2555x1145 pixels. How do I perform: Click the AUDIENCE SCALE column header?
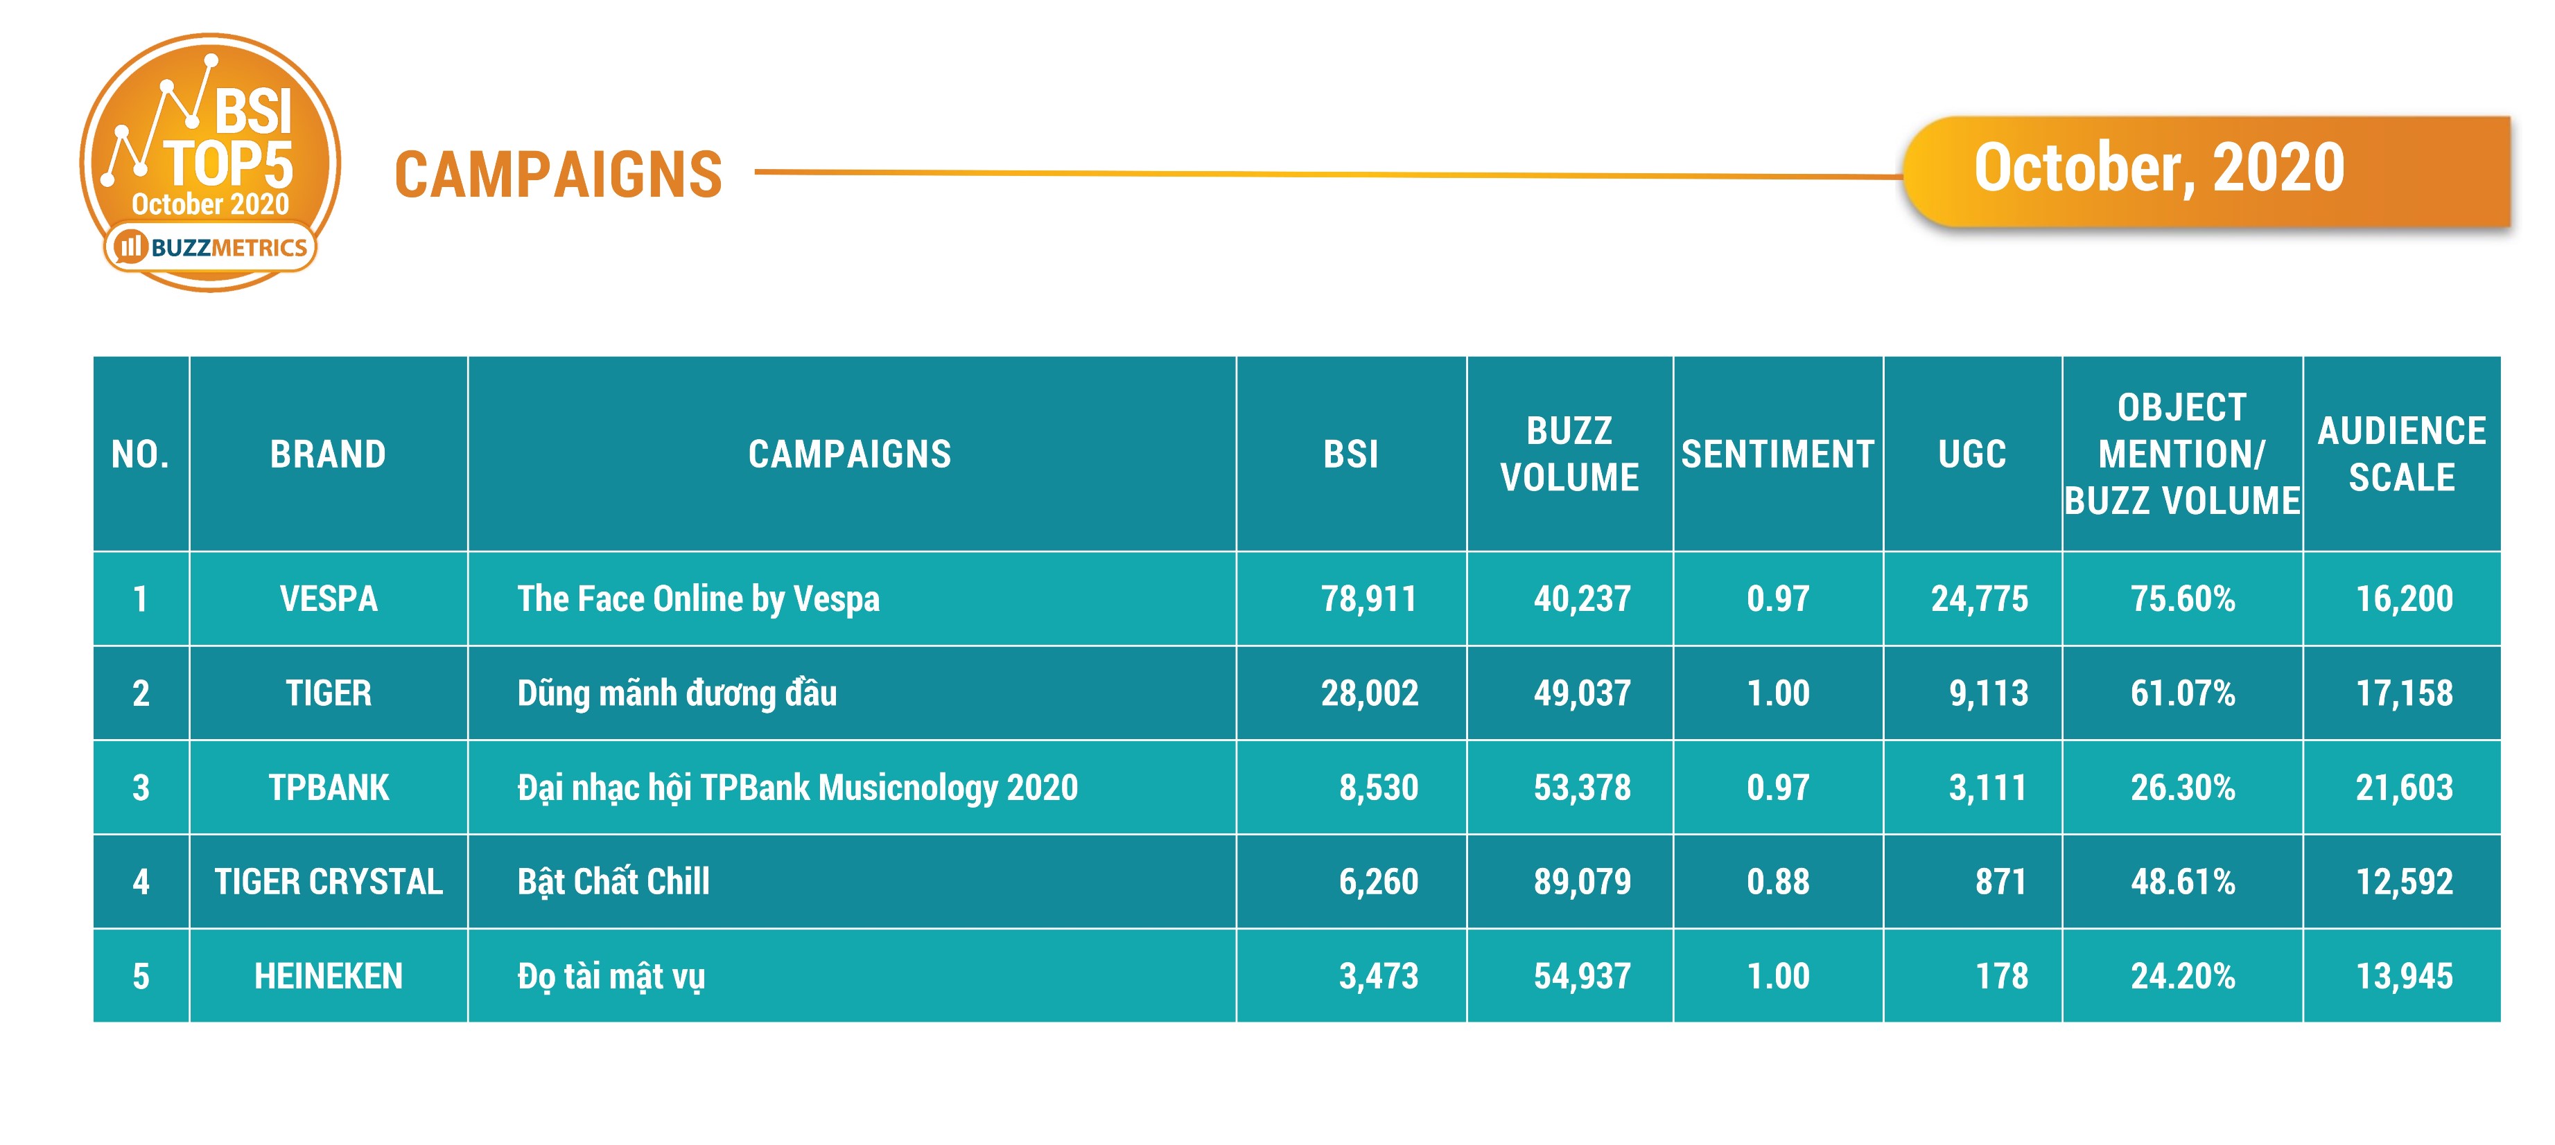coord(2401,454)
